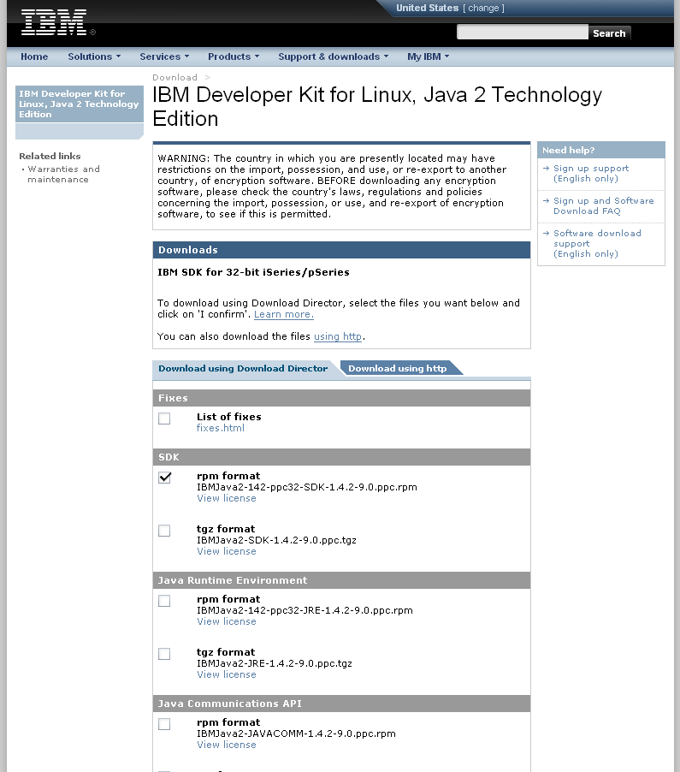Screen dimensions: 680x772
Task: Click the Search button
Action: pyautogui.click(x=609, y=33)
